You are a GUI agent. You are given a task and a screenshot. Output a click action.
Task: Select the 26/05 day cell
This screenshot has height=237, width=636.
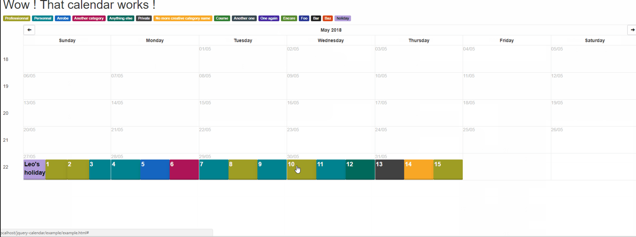tap(593, 140)
